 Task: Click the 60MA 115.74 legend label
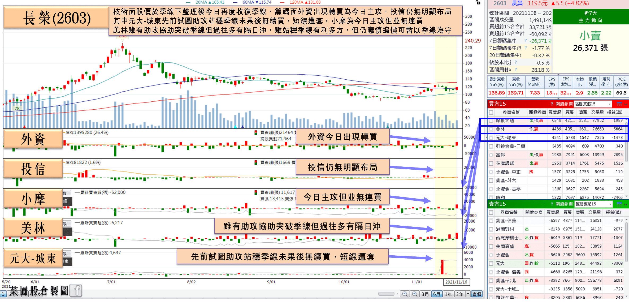[x=257, y=2]
